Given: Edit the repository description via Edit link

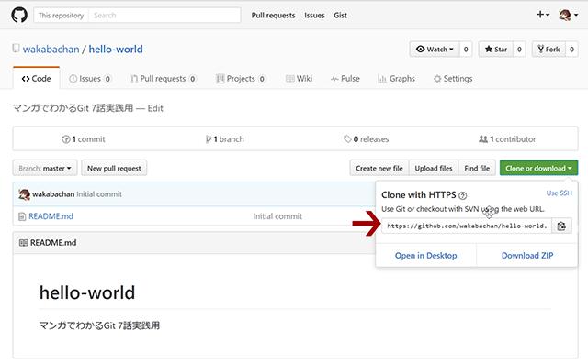Looking at the screenshot, I should (x=155, y=108).
